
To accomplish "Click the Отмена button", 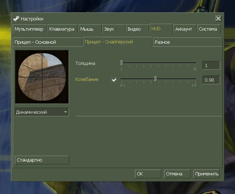I will click(177, 174).
